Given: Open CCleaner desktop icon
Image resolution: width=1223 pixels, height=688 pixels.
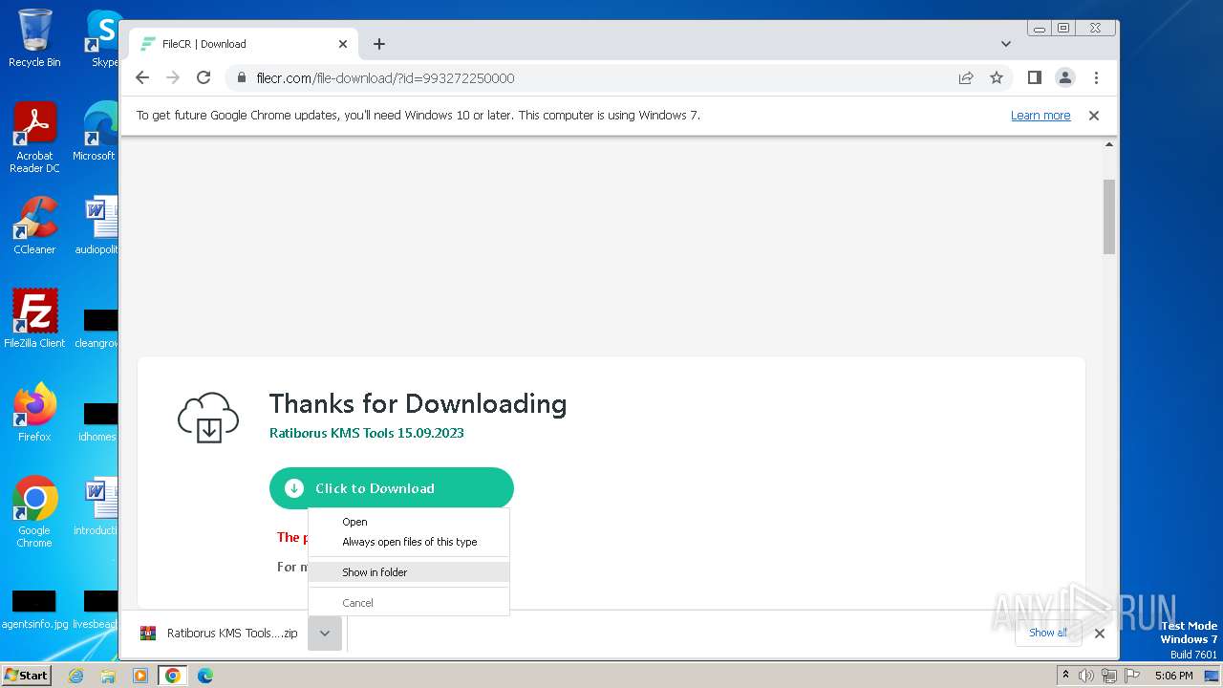Looking at the screenshot, I should [34, 226].
